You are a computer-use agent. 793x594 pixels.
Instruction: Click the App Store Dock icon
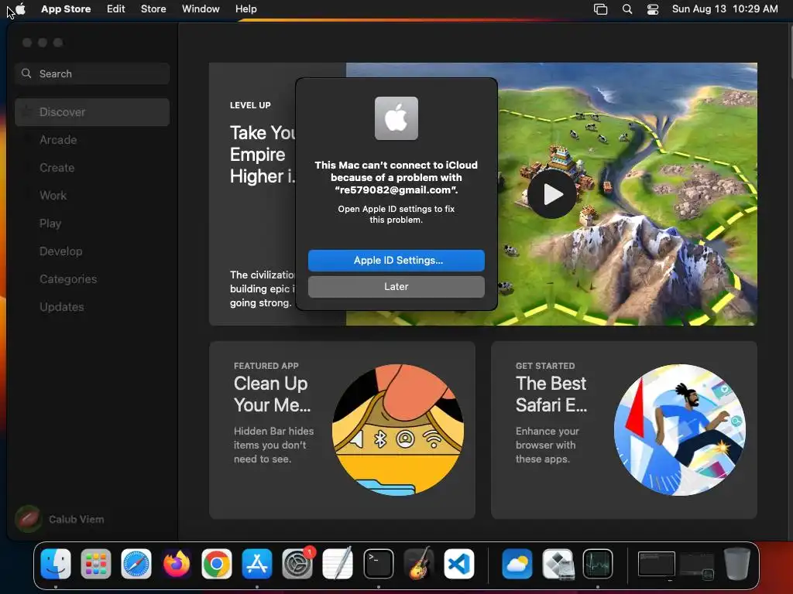point(257,564)
